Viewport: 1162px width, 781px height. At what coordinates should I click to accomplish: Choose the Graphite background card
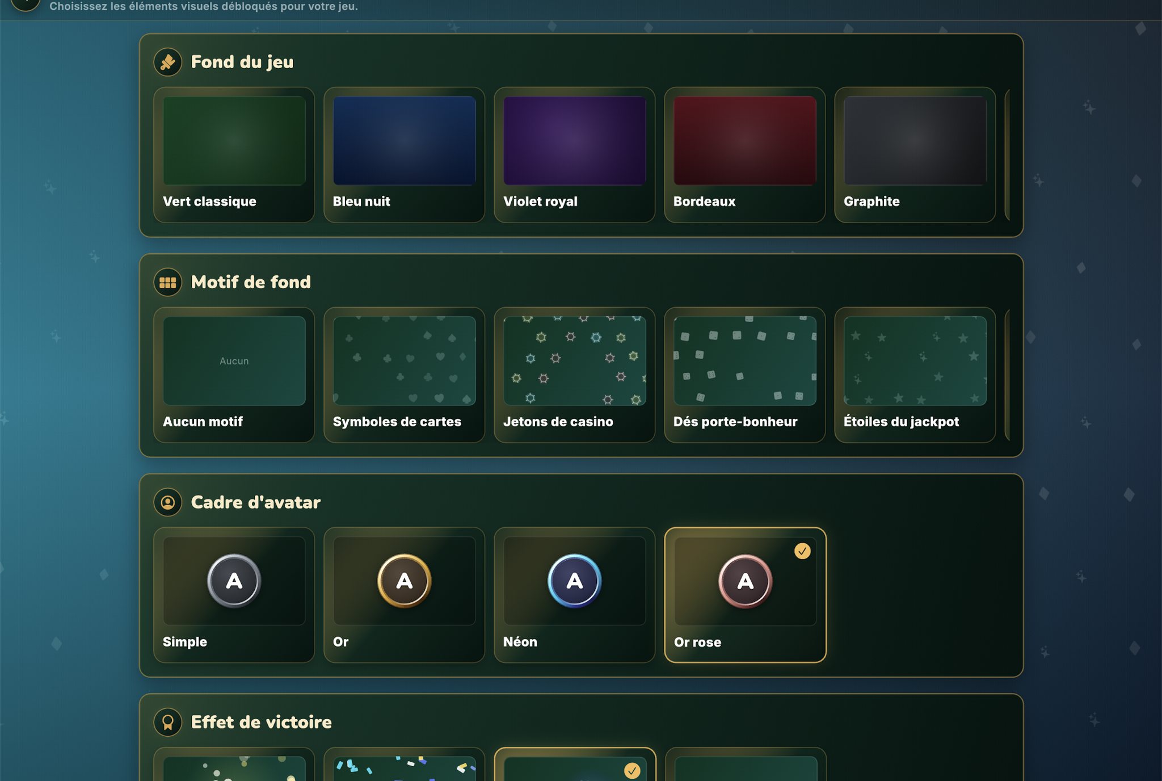[x=915, y=154]
